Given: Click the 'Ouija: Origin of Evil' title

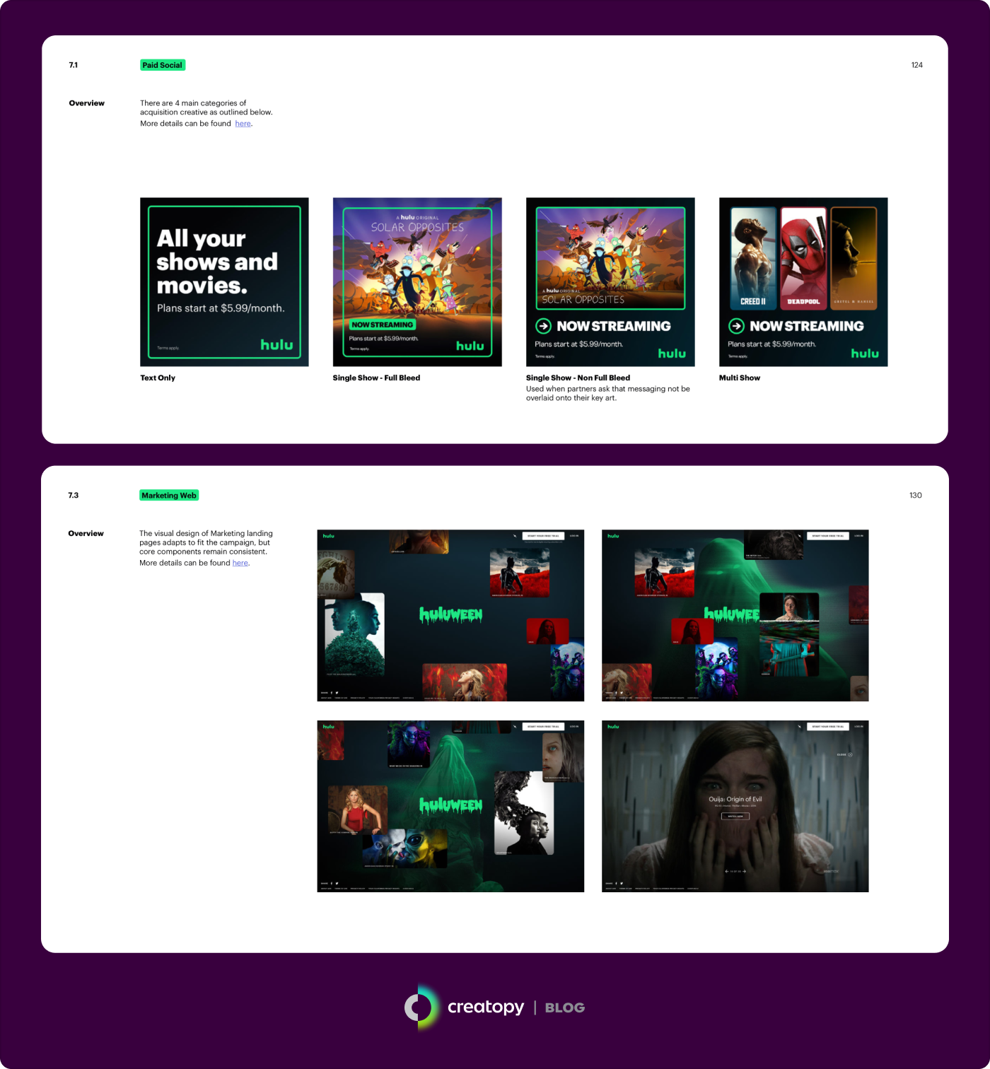Looking at the screenshot, I should pos(735,799).
